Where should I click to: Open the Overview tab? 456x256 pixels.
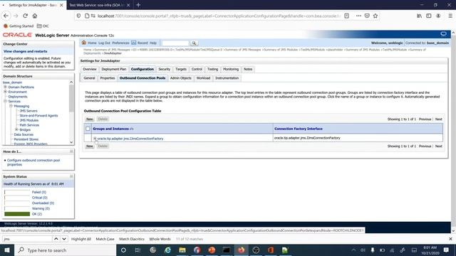[90, 69]
